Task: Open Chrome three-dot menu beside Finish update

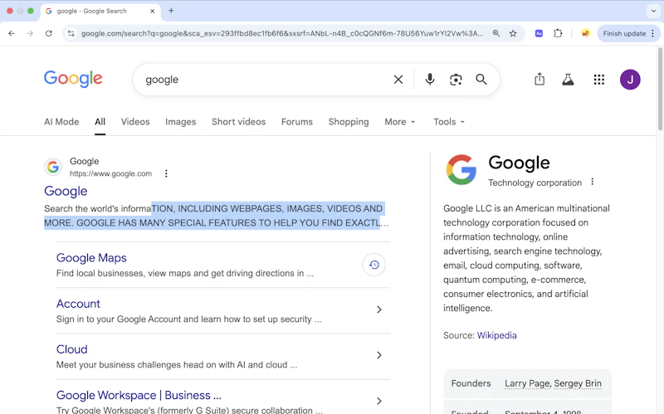Action: [x=652, y=33]
